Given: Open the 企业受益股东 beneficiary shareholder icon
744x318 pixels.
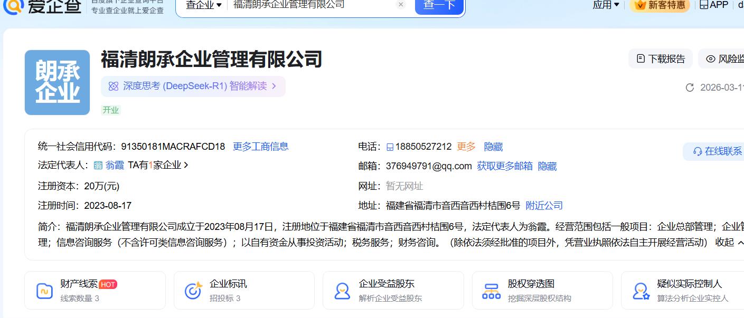Looking at the screenshot, I should coord(342,291).
